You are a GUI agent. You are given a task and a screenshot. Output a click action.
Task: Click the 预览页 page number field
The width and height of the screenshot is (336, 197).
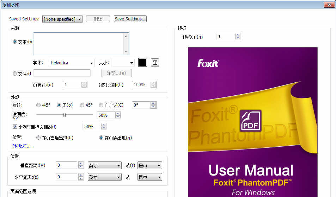coord(226,37)
